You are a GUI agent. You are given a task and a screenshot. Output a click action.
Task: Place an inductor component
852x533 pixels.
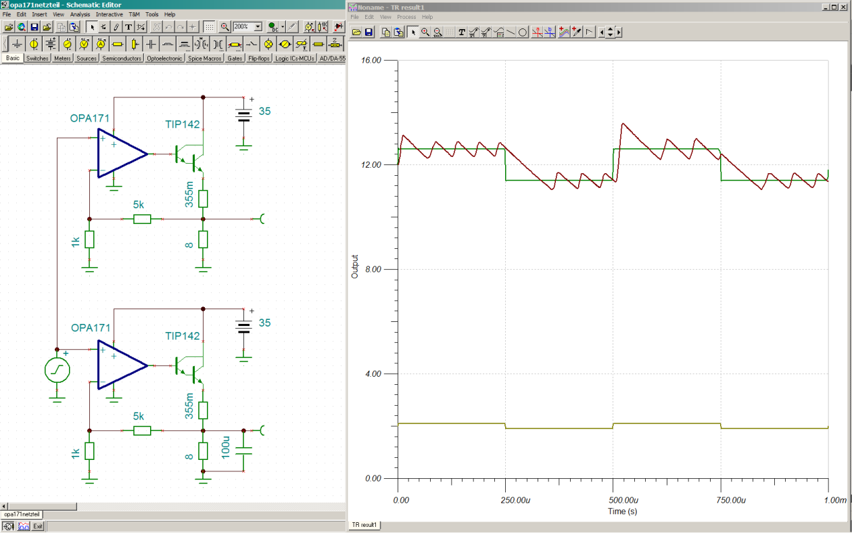168,44
